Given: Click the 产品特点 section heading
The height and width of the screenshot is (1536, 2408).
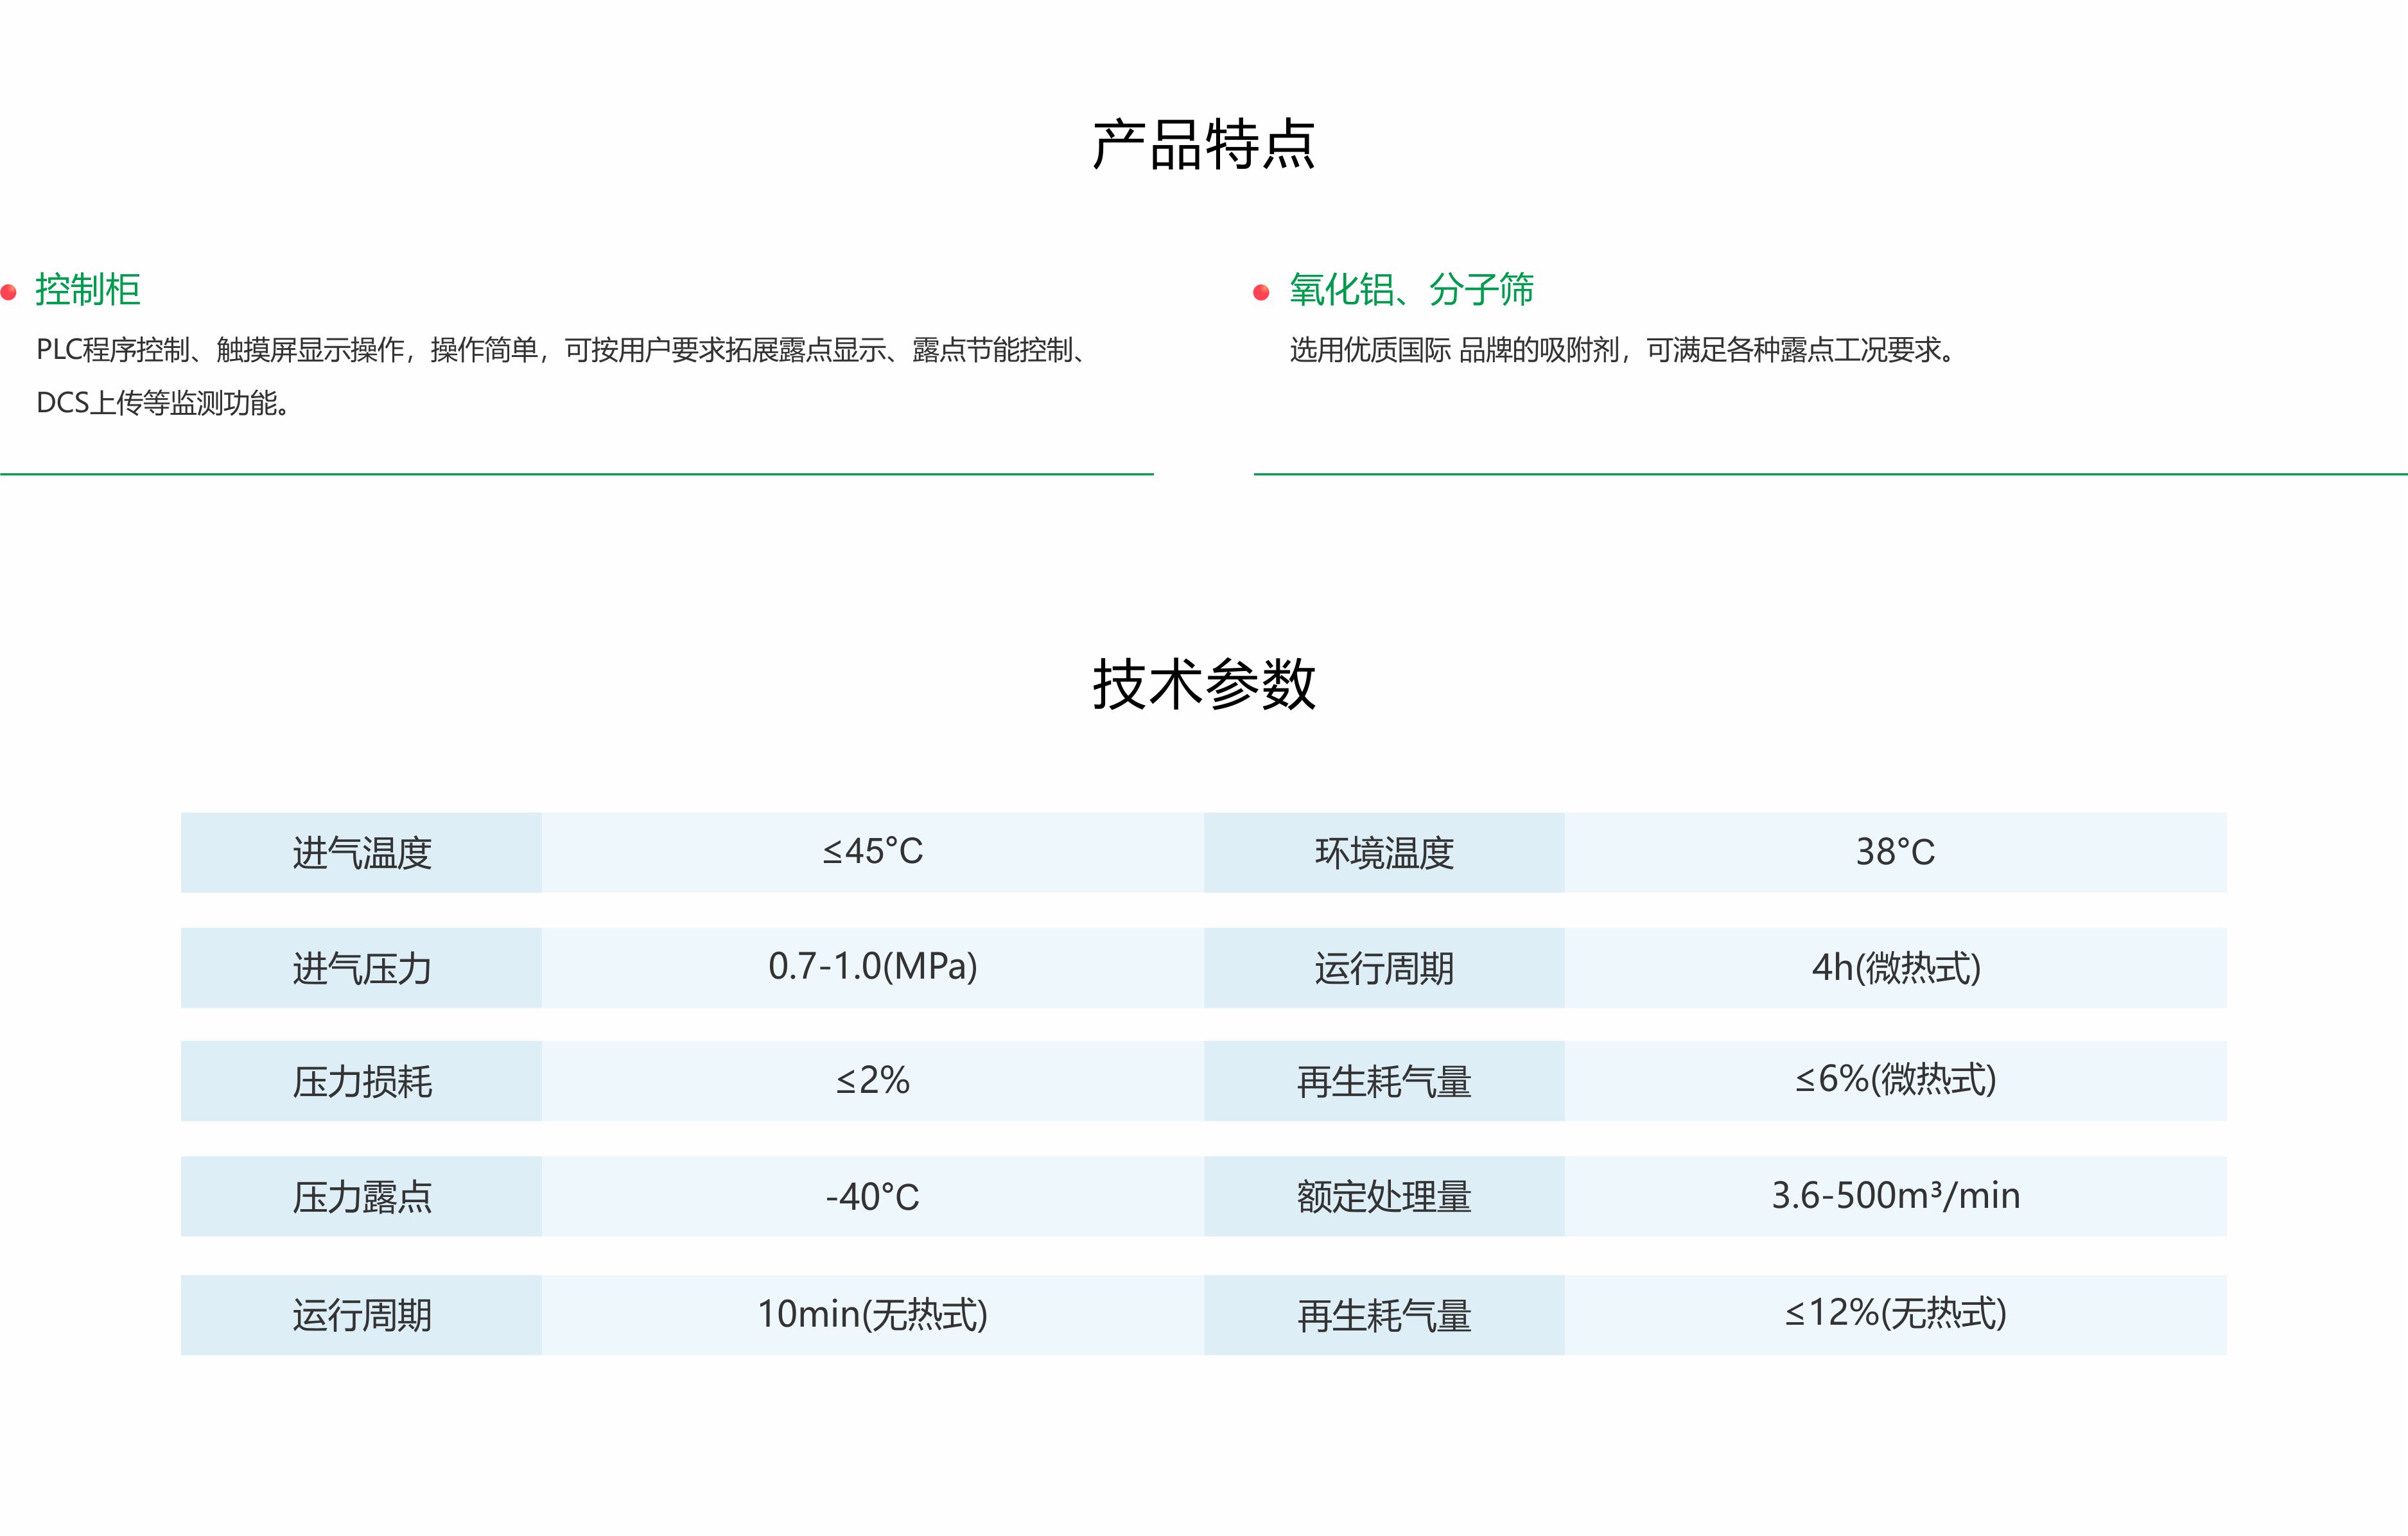Looking at the screenshot, I should [1203, 145].
